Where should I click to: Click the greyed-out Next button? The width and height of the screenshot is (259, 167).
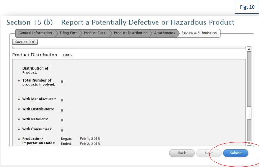[209, 153]
